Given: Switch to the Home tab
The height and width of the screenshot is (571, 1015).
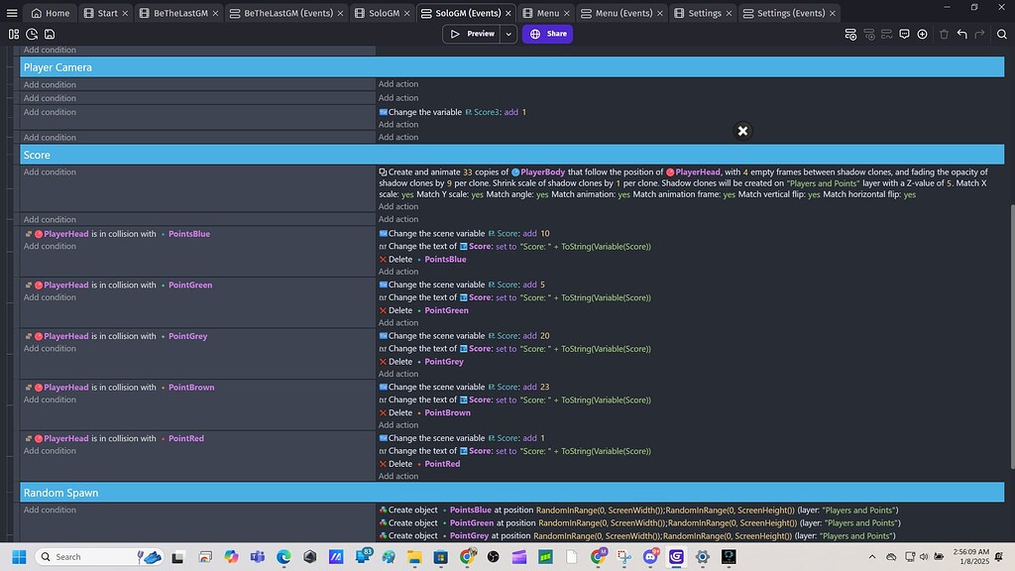Looking at the screenshot, I should (x=50, y=13).
